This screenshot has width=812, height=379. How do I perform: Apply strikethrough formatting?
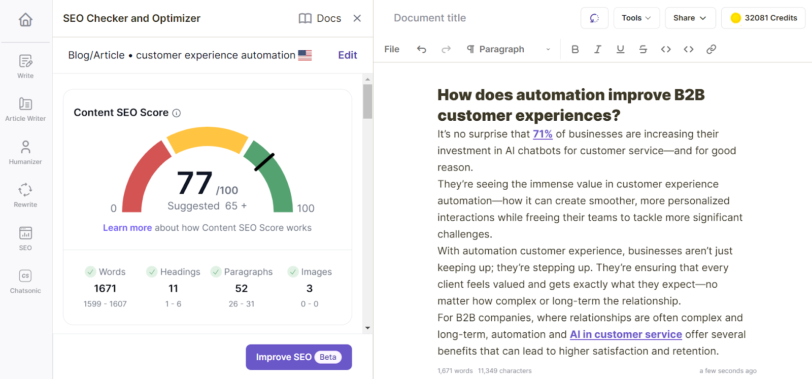point(643,49)
